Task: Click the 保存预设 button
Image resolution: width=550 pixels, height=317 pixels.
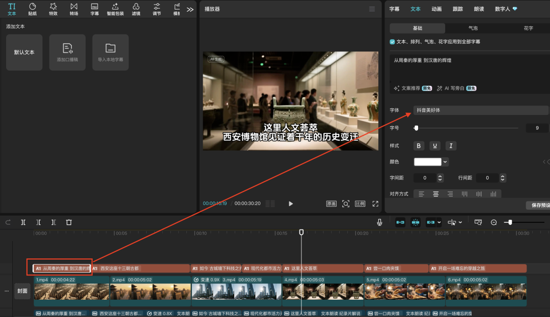Action: (539, 205)
